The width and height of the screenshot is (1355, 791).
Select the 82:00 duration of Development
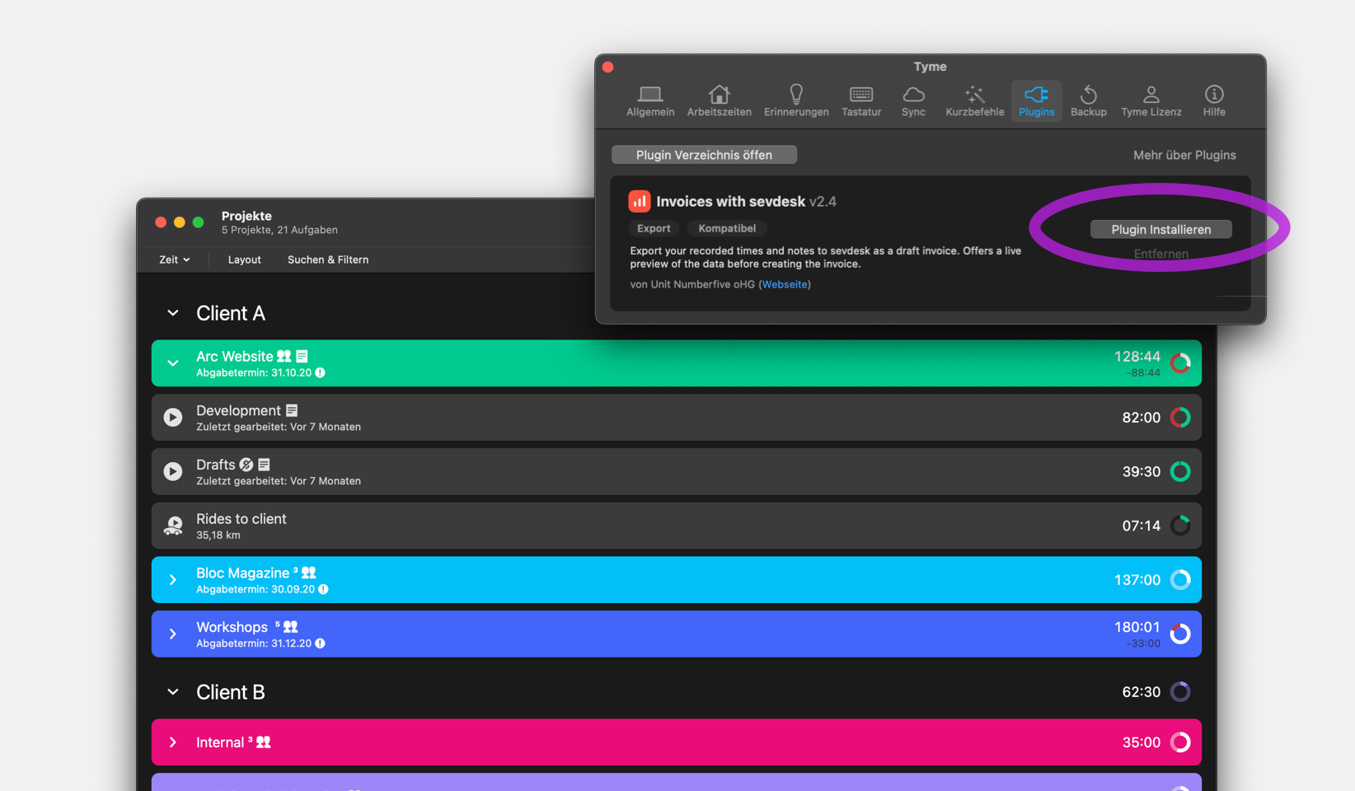[1142, 418]
